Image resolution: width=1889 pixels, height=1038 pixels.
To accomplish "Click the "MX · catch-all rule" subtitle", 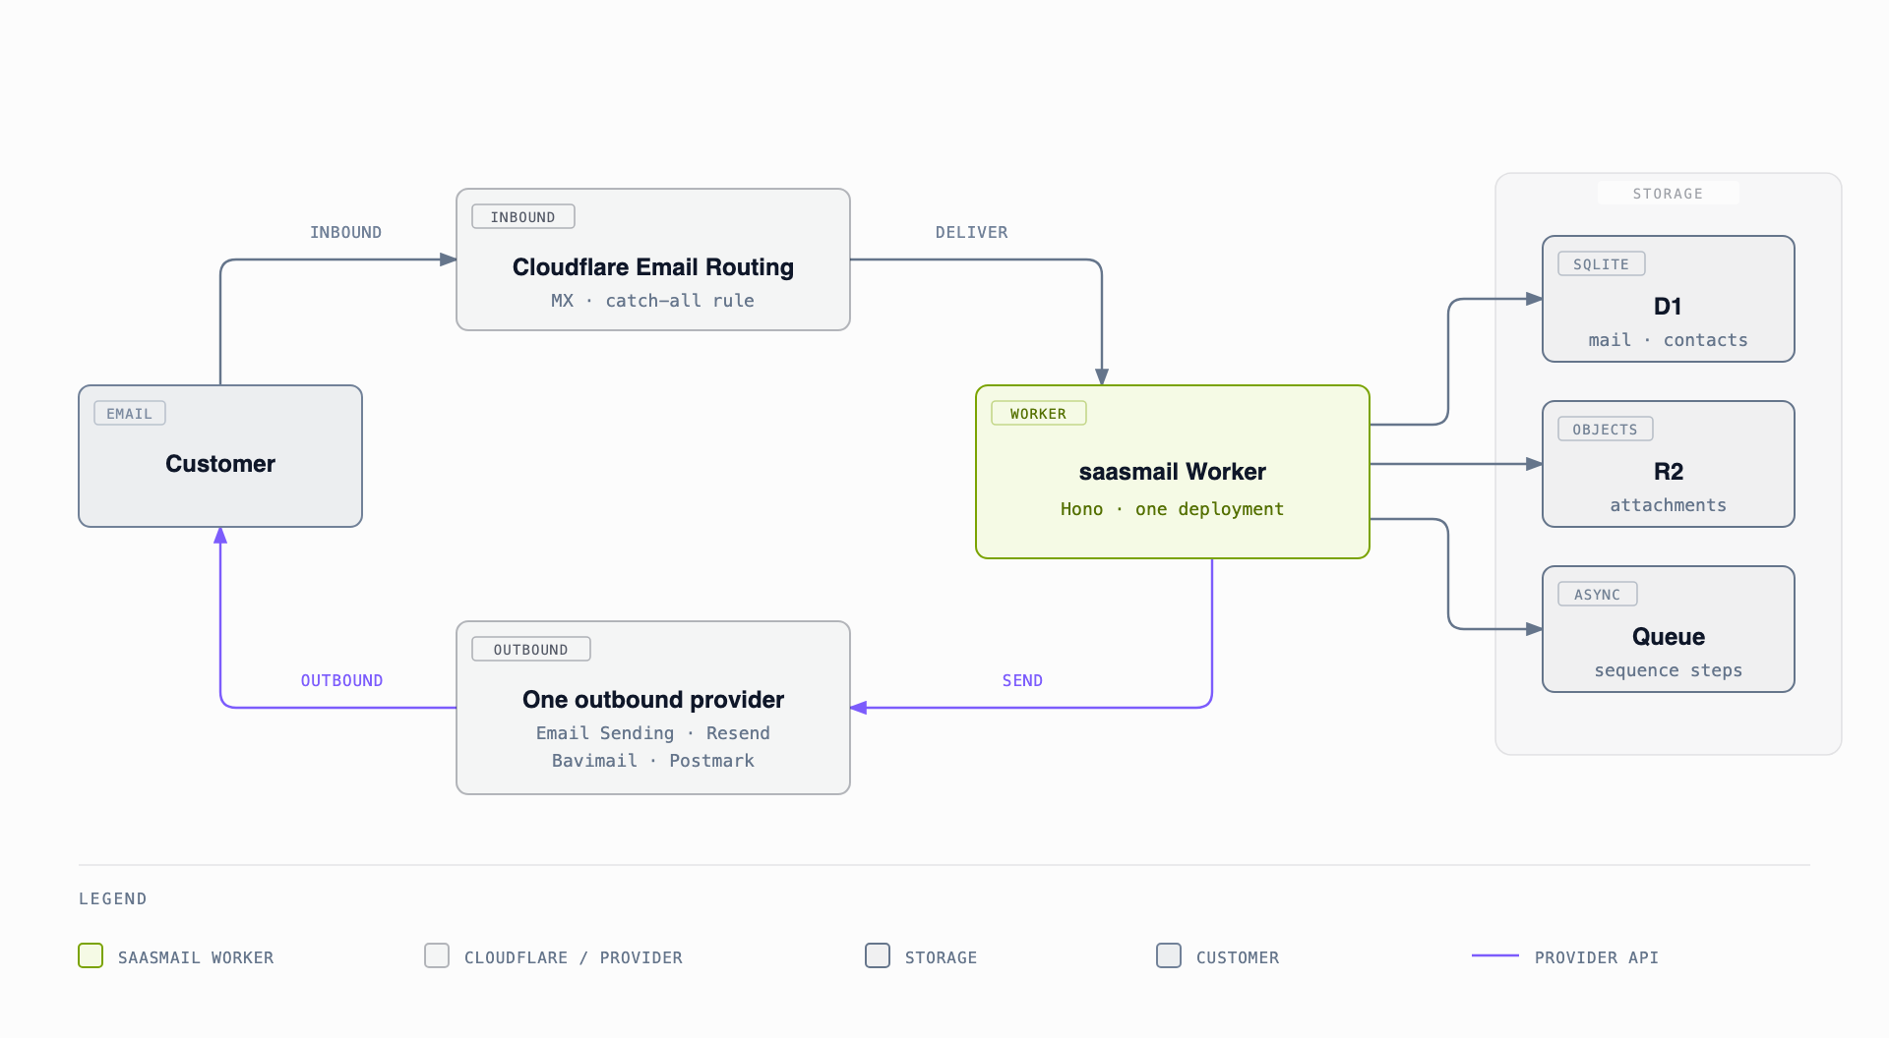I will [x=652, y=301].
